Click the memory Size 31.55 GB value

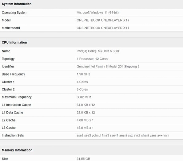click(83, 159)
